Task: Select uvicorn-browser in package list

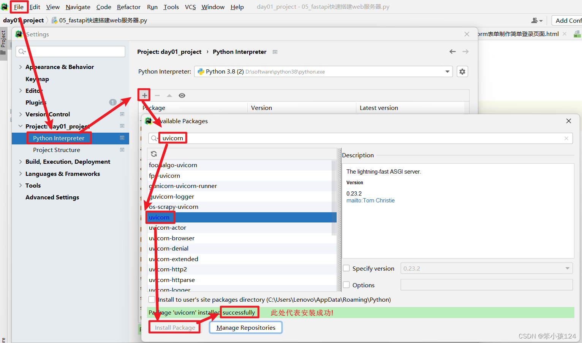Action: pyautogui.click(x=242, y=238)
